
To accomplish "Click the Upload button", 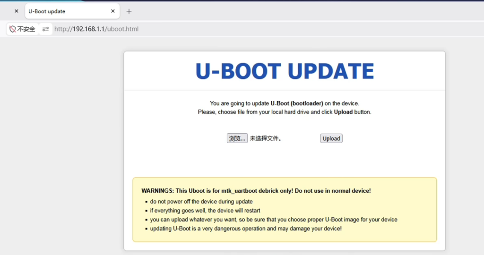I will (x=331, y=138).
